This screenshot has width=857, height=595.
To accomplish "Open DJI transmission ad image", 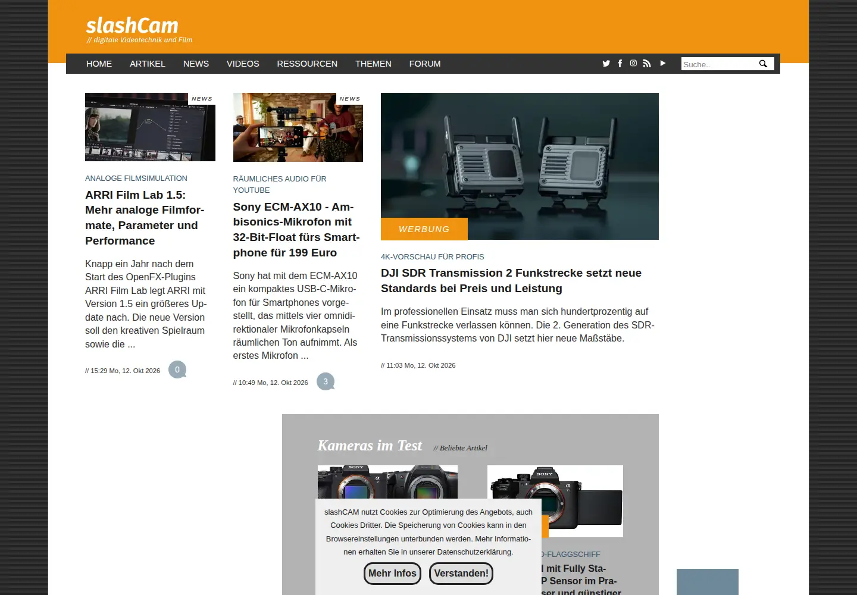I will [x=520, y=166].
